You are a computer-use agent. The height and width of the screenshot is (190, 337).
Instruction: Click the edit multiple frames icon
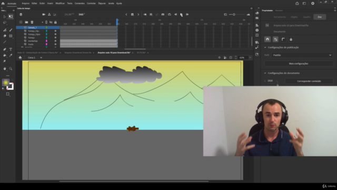click(x=151, y=14)
